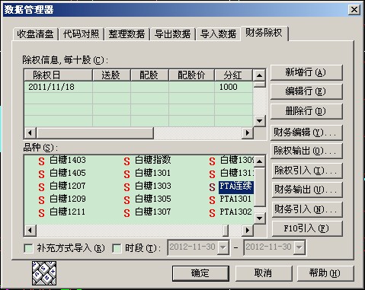Click the 取消 button
Image resolution: width=365 pixels, height=290 pixels.
coord(264,273)
